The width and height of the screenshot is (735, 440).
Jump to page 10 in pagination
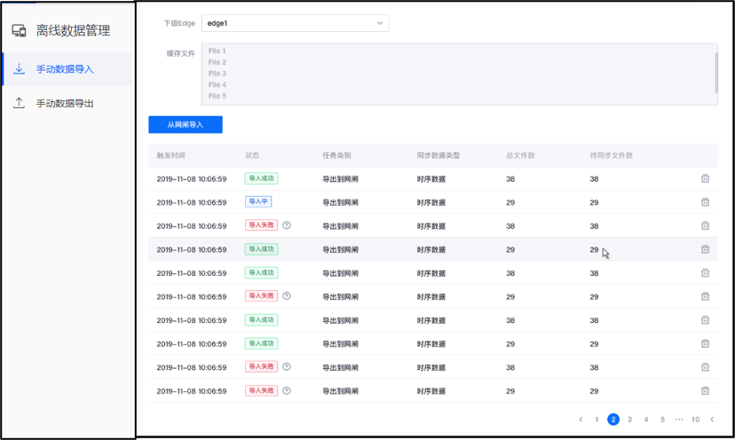tap(695, 420)
